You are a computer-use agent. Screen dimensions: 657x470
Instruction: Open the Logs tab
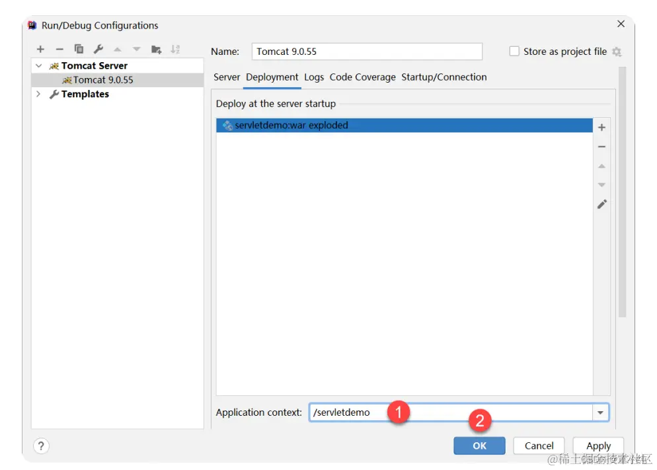pos(314,77)
